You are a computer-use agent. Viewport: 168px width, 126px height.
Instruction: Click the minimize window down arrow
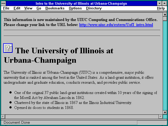(160, 3)
